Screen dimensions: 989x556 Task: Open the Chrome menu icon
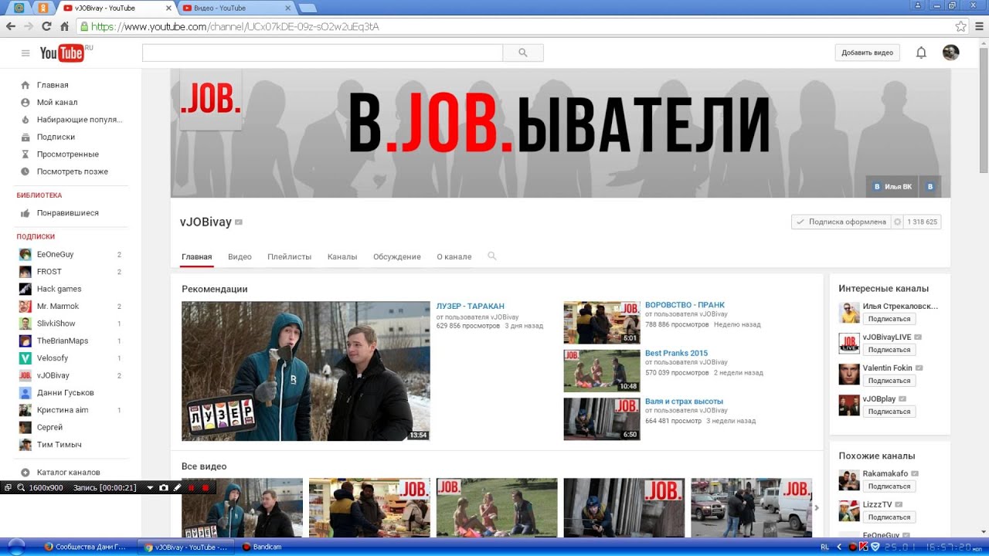978,26
